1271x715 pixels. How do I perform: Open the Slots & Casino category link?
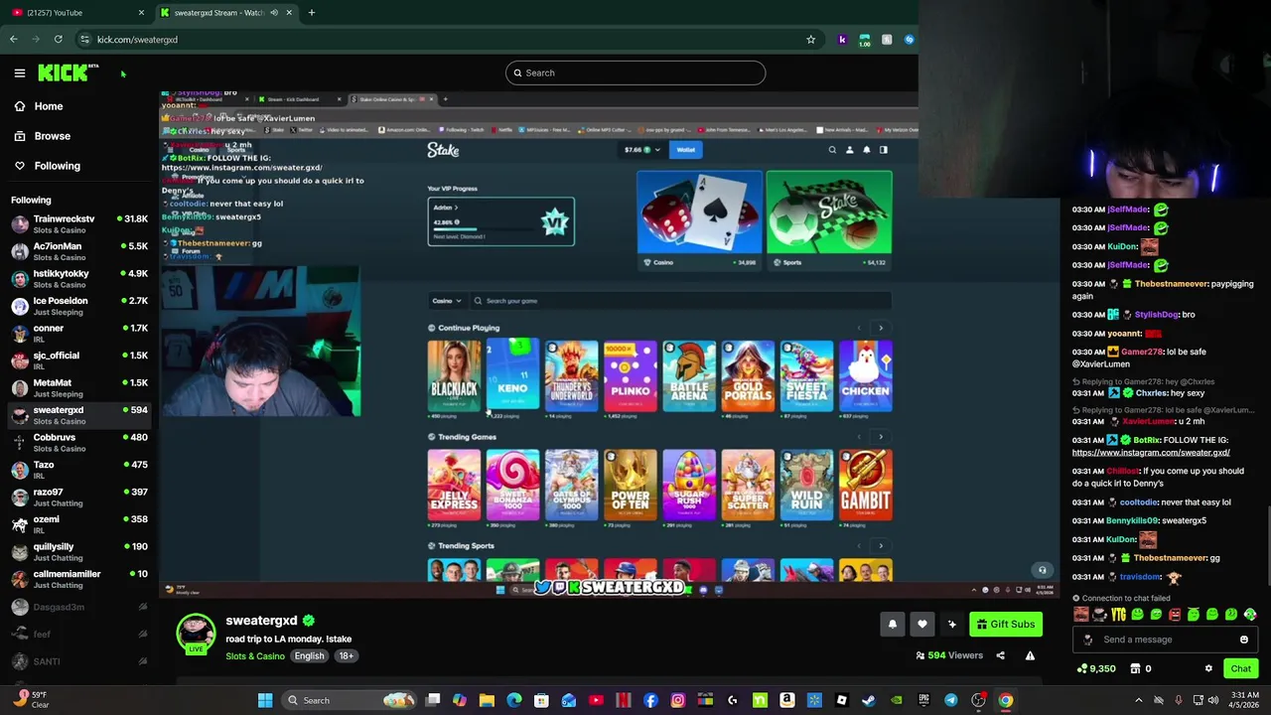(254, 656)
